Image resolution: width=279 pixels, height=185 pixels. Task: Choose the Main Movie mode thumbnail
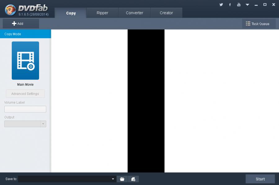pyautogui.click(x=25, y=61)
